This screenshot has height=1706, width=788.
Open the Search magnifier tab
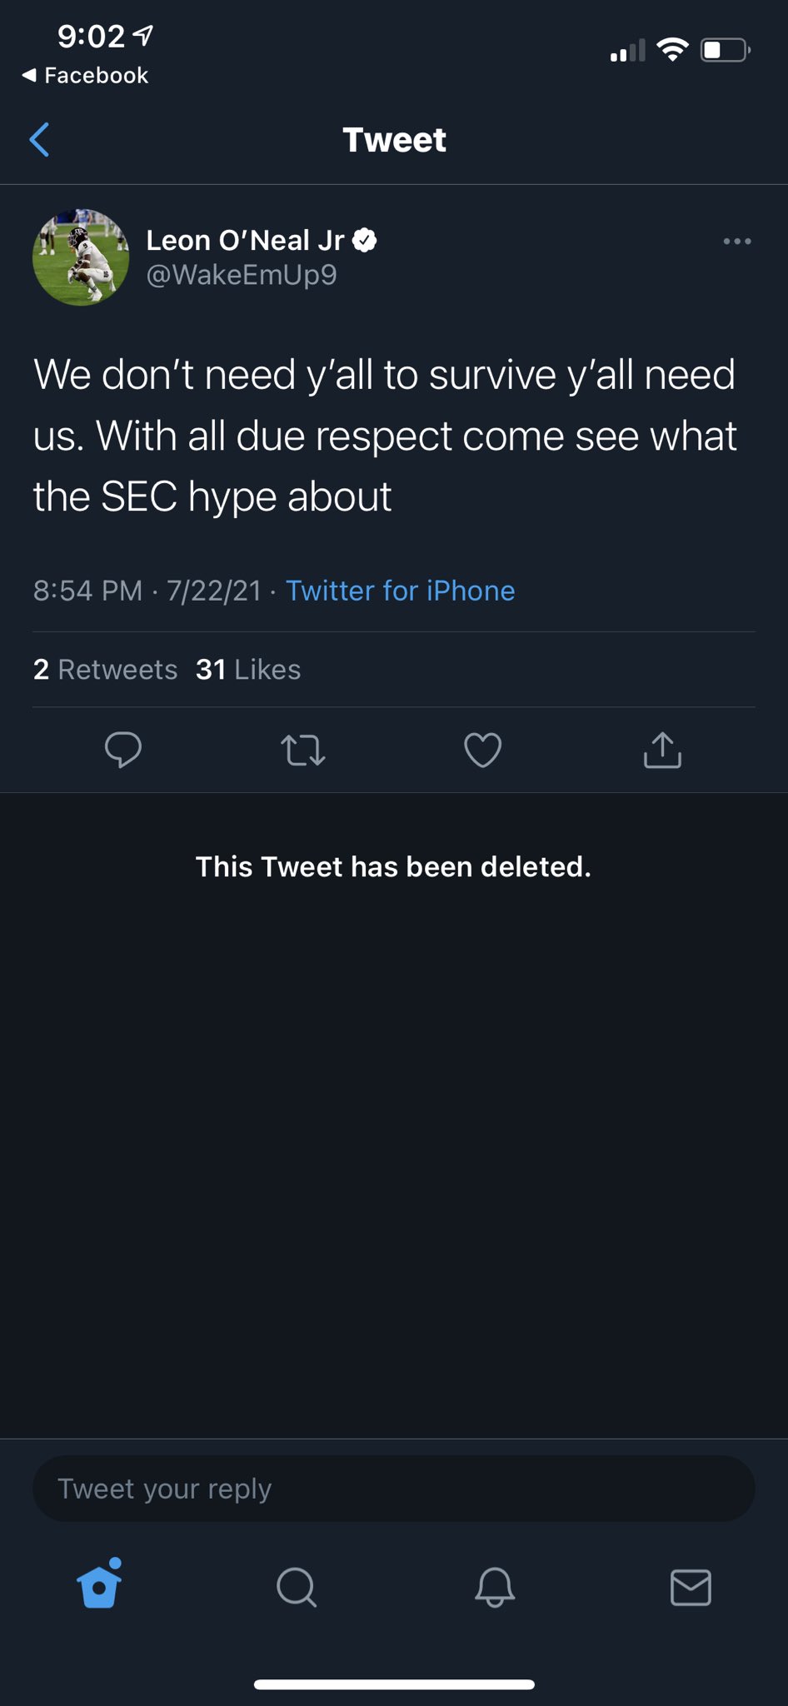click(297, 1587)
